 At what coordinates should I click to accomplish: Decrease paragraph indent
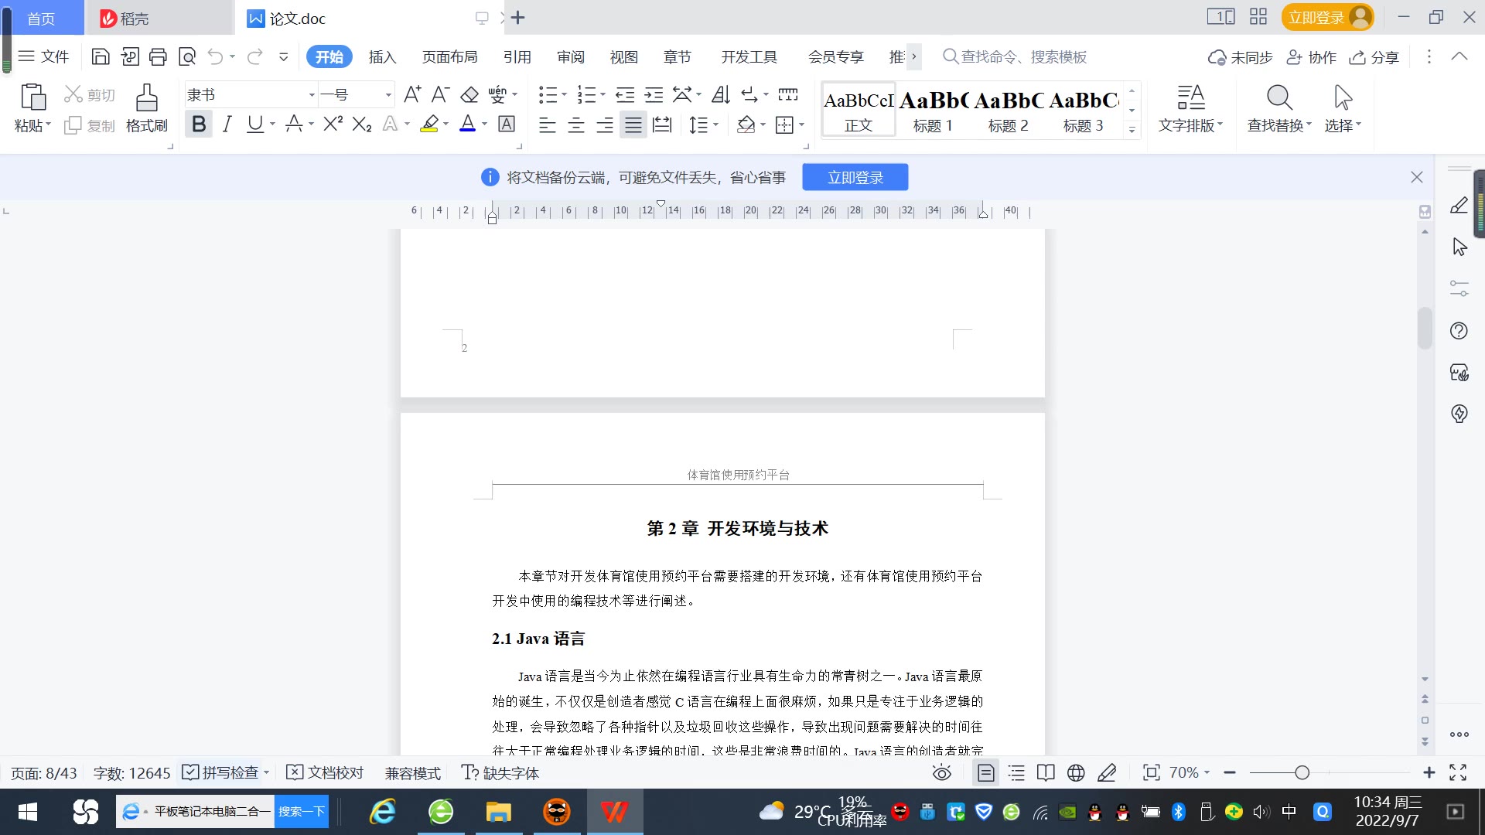tap(625, 94)
